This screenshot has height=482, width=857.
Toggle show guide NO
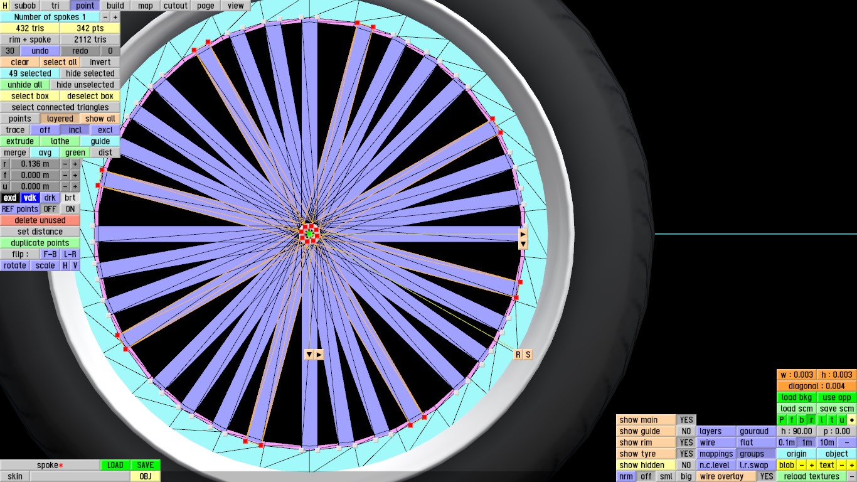pos(686,431)
